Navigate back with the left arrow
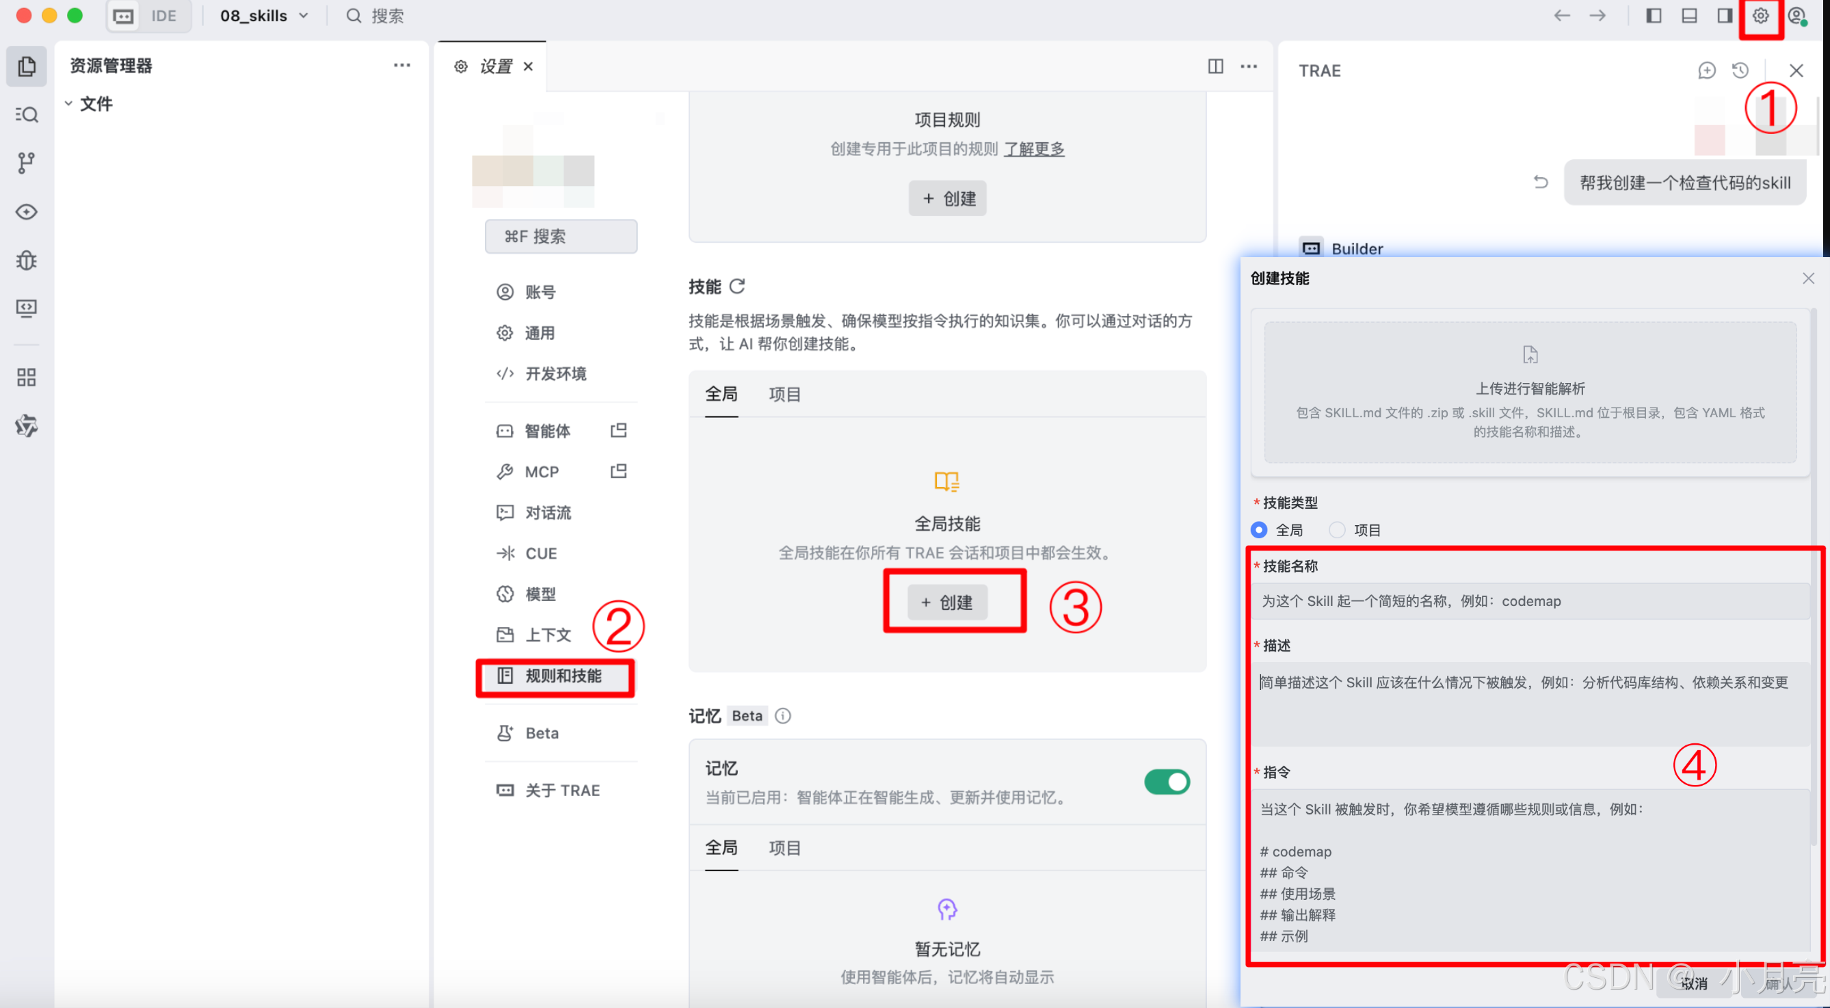1830x1008 pixels. 1561,16
